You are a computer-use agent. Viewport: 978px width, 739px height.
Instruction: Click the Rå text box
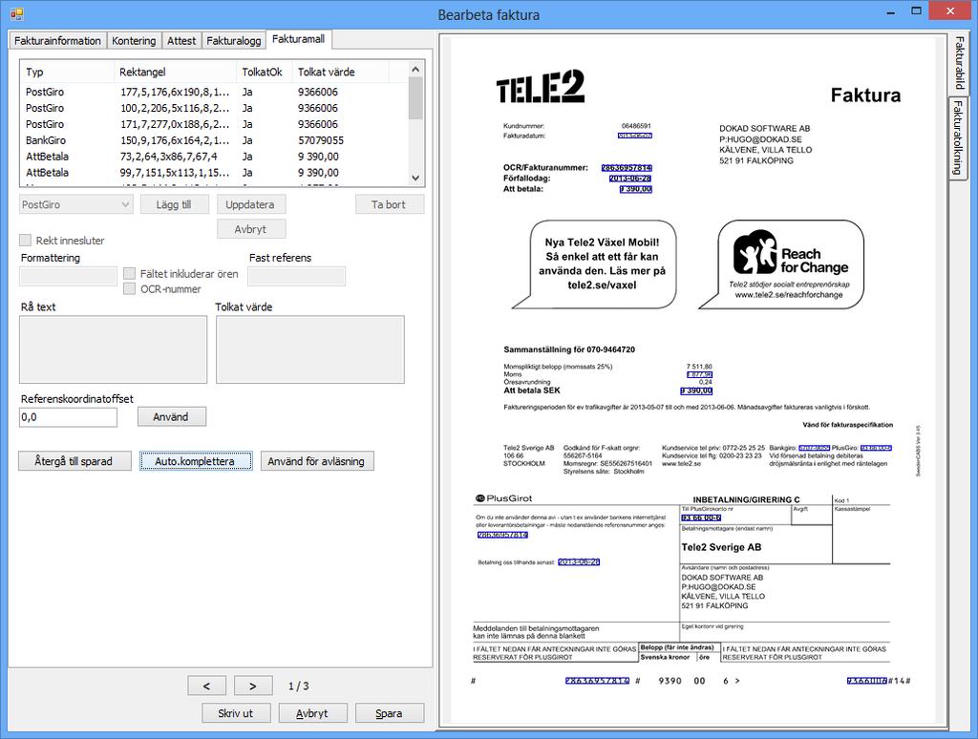(x=113, y=349)
